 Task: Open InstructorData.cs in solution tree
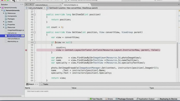click(13, 39)
